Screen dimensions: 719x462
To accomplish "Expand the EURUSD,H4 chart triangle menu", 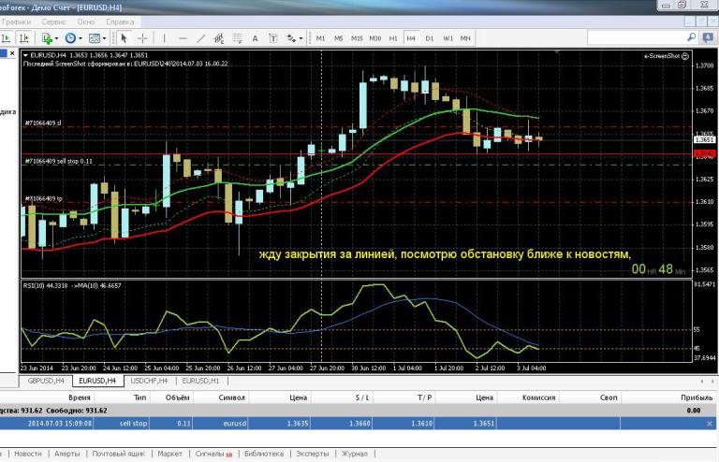I will click(x=25, y=55).
